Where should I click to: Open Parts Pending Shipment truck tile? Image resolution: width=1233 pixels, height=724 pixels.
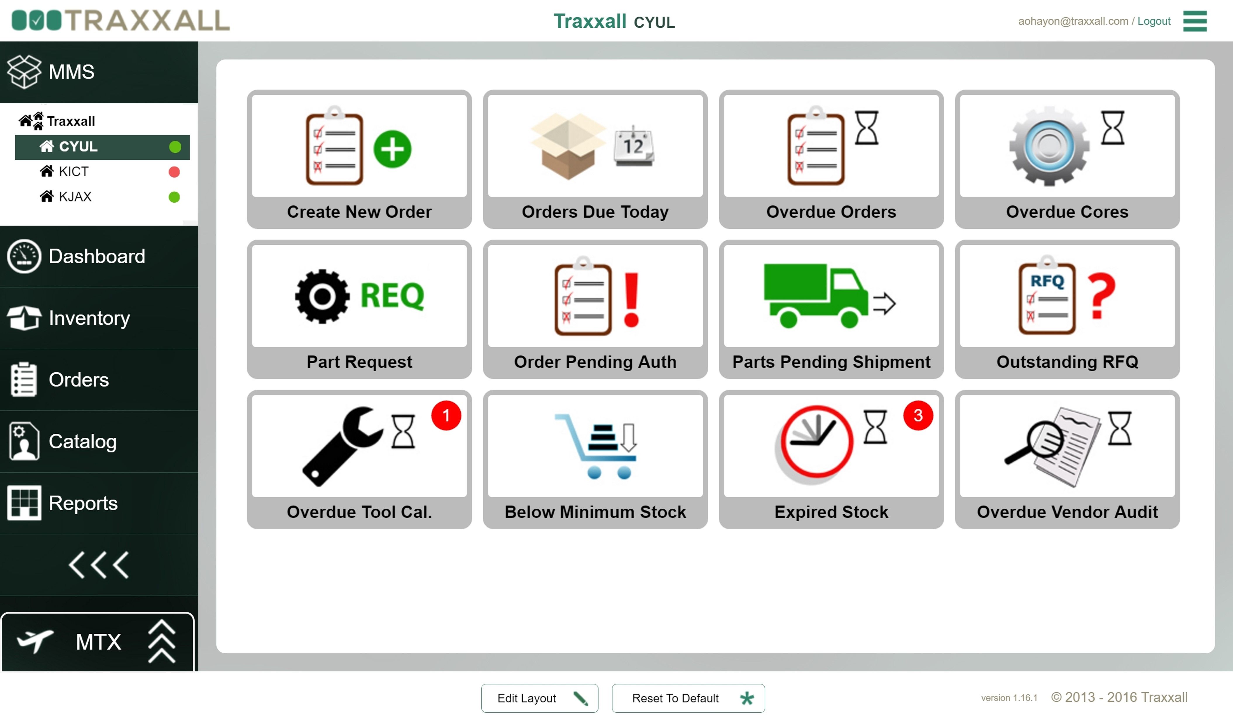tap(831, 309)
